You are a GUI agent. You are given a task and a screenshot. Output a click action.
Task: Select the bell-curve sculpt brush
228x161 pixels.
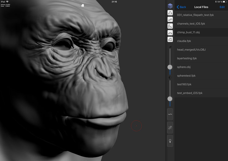pyautogui.click(x=170, y=13)
